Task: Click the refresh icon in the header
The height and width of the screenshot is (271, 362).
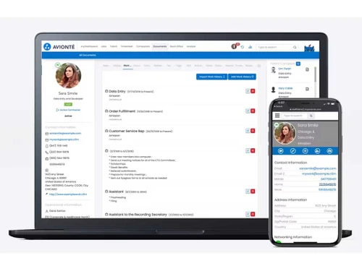Action: coord(243,47)
